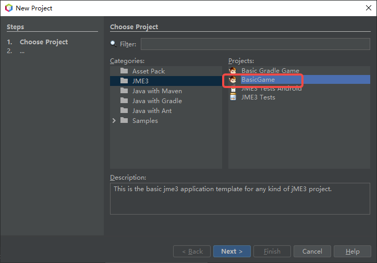This screenshot has width=377, height=263.
Task: Click the Java with Gradle folder icon
Action: pyautogui.click(x=124, y=101)
